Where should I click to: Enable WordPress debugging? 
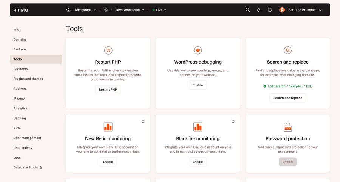click(x=198, y=85)
